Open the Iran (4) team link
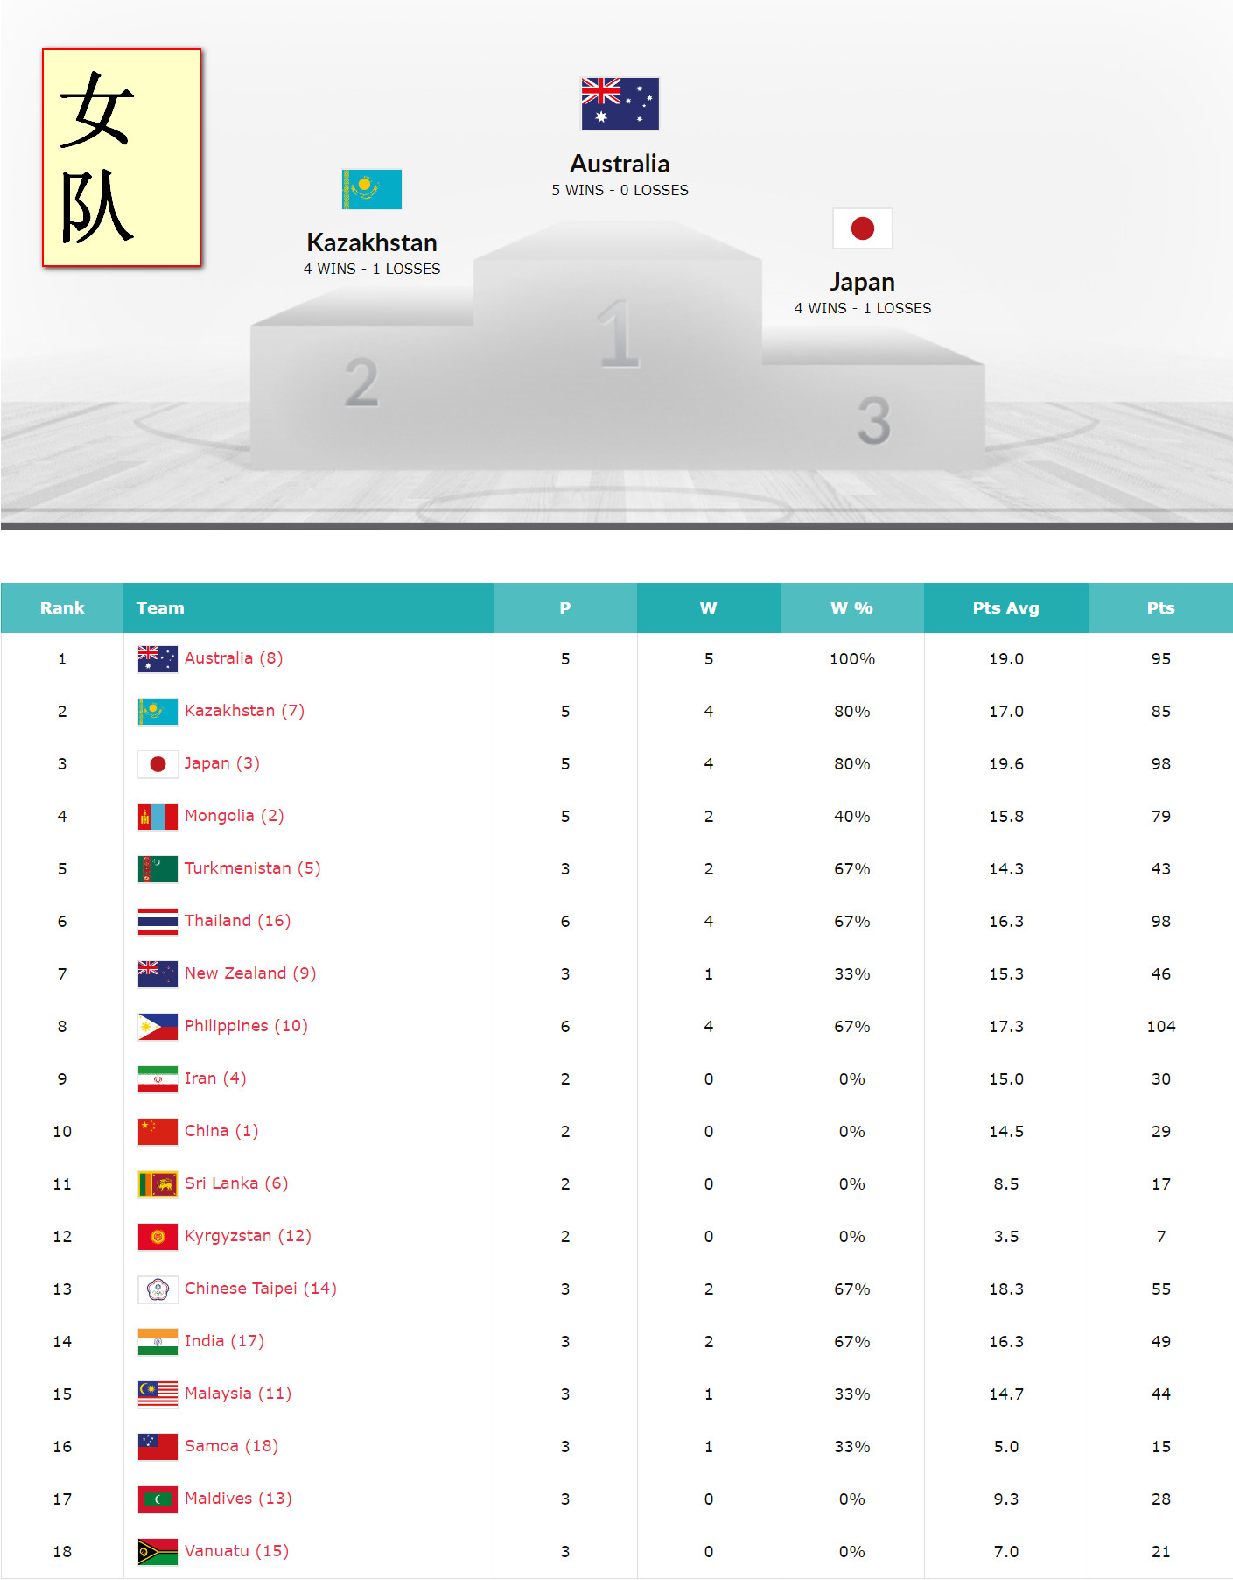 coord(215,1078)
